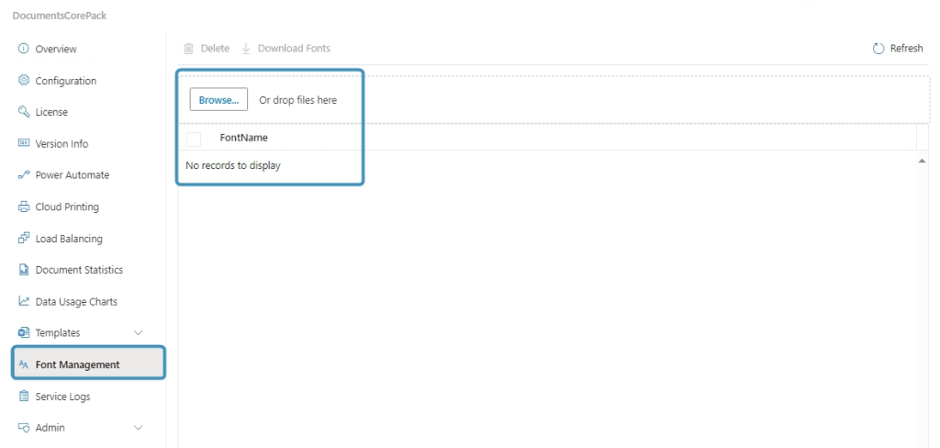Screen dimensions: 940x448
Task: Click the Delete trash can icon
Action: click(188, 49)
